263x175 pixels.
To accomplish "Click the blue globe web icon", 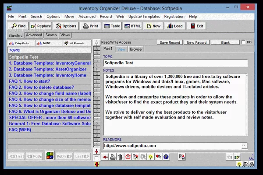I will [166, 157].
